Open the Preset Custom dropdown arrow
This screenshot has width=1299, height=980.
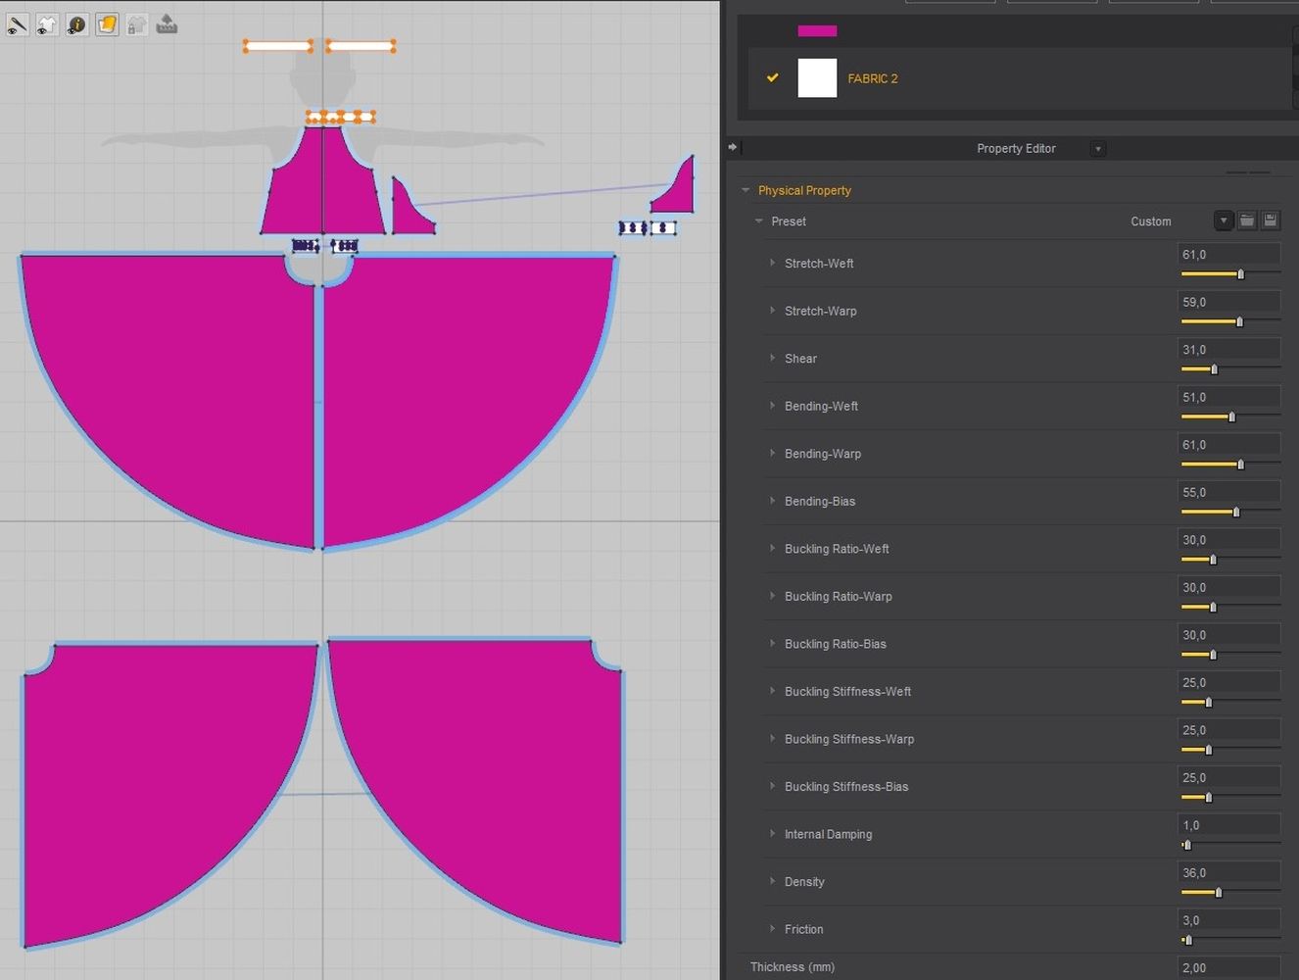click(x=1223, y=220)
